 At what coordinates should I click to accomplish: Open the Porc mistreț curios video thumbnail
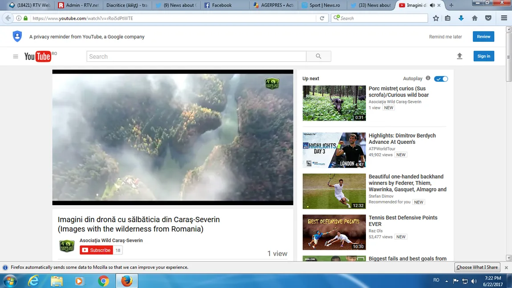334,103
